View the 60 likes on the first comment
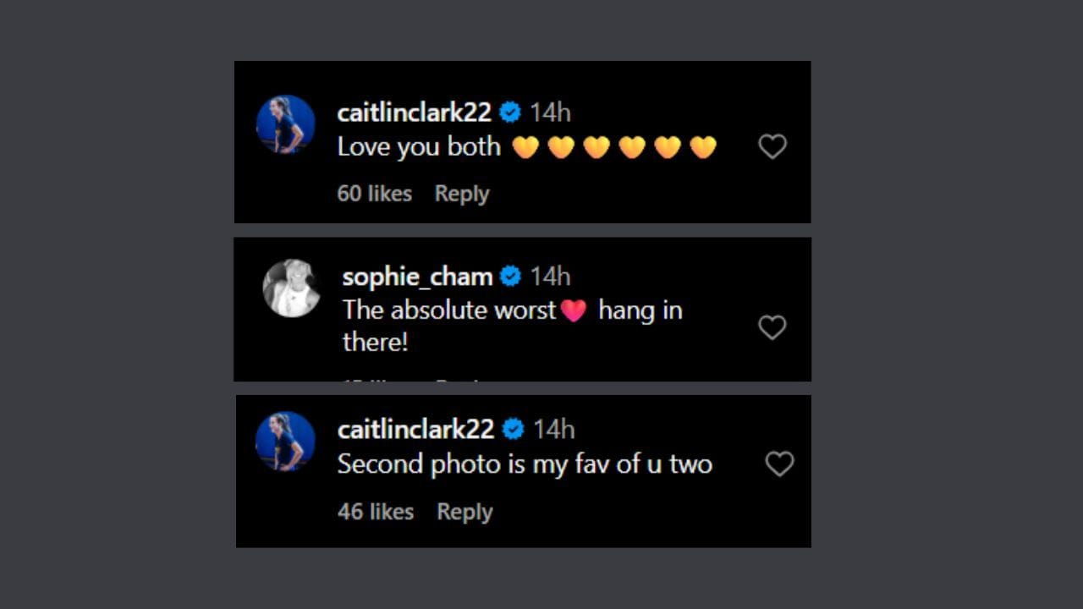The width and height of the screenshot is (1083, 609). coord(373,193)
